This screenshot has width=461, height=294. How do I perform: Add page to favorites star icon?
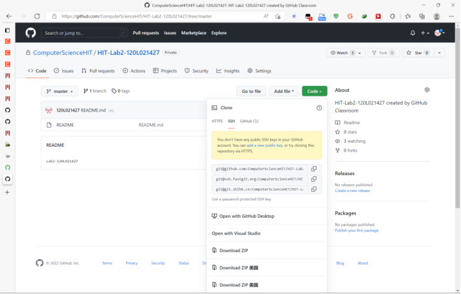coord(278,16)
